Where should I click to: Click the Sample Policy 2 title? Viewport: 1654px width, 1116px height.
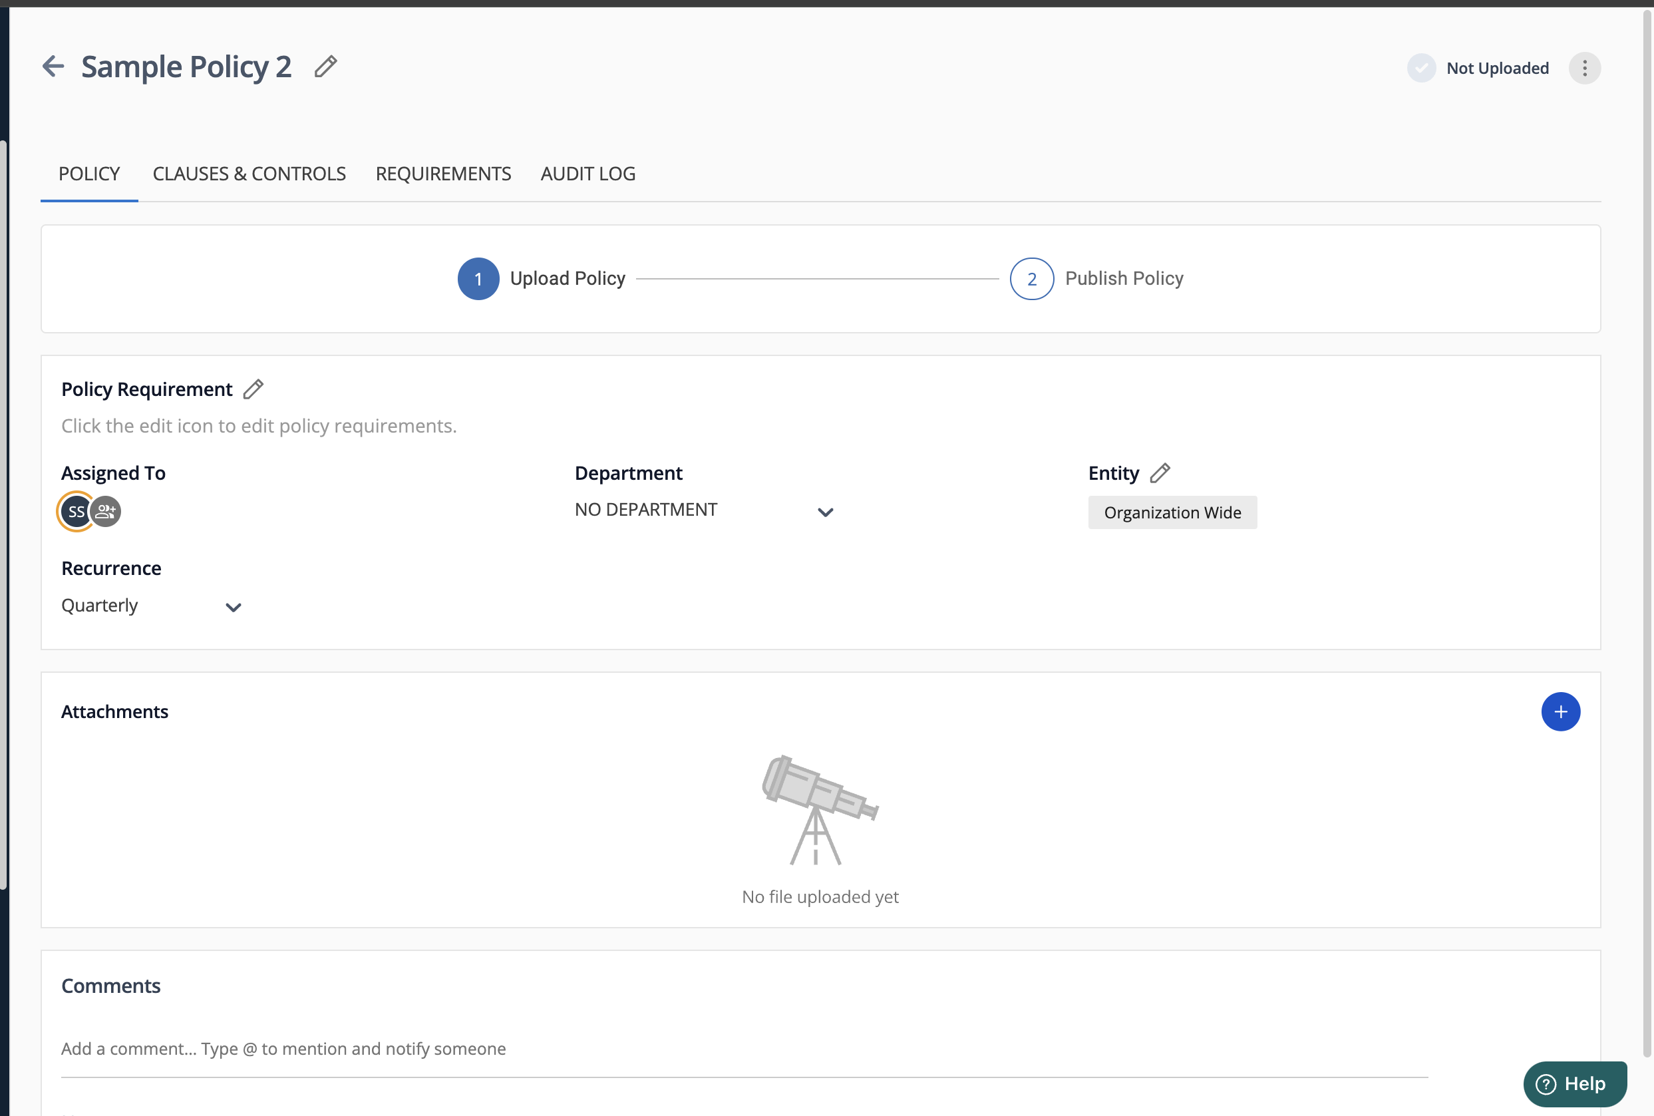(x=186, y=67)
